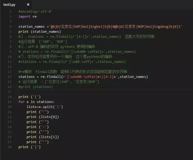Click the commented '[\x80-\xff]' findall line
The height and width of the screenshot is (160, 193).
coord(72,62)
